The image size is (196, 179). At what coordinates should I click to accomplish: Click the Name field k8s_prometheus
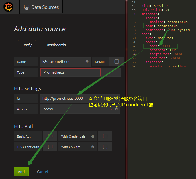[x=65, y=62]
